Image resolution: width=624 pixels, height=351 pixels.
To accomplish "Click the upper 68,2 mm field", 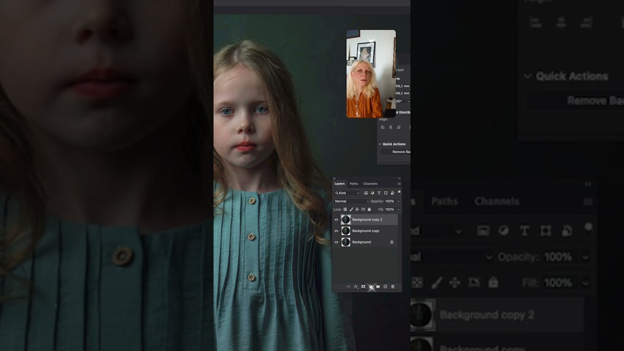I will click(x=403, y=86).
